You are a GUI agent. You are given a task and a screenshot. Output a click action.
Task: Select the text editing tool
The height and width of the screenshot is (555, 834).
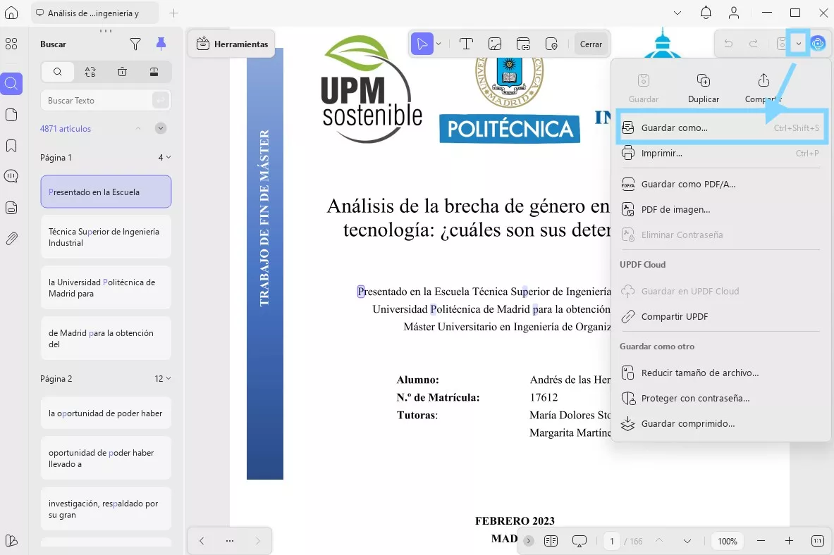467,44
